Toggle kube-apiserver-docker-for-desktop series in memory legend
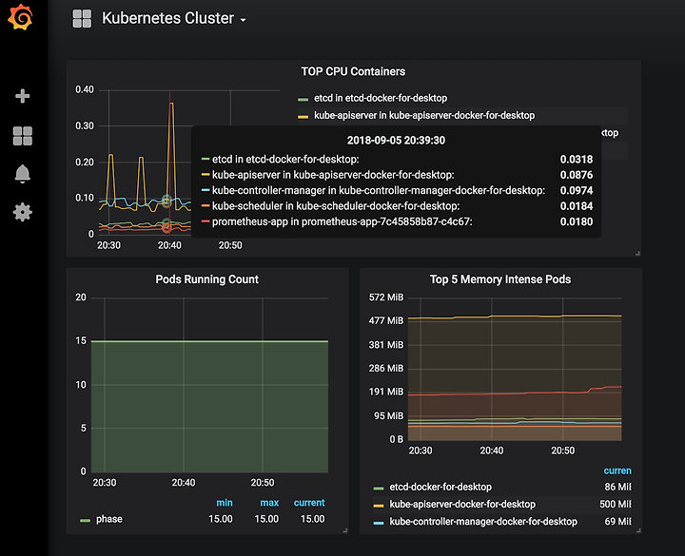 click(462, 504)
